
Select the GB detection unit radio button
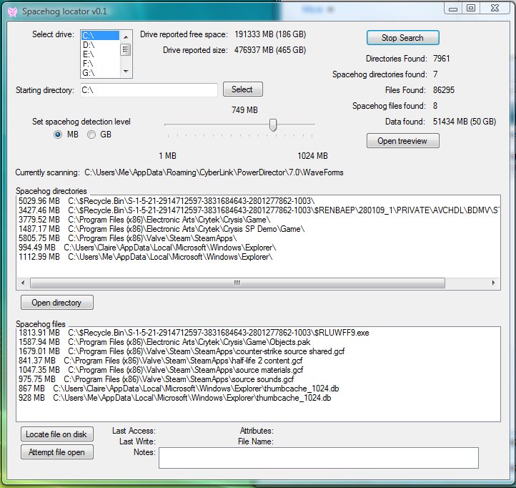click(91, 135)
